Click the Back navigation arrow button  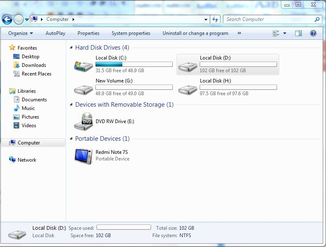point(7,19)
